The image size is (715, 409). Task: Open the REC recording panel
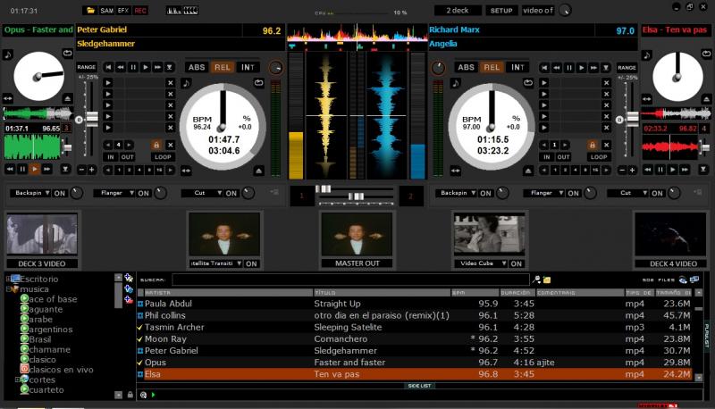click(140, 10)
